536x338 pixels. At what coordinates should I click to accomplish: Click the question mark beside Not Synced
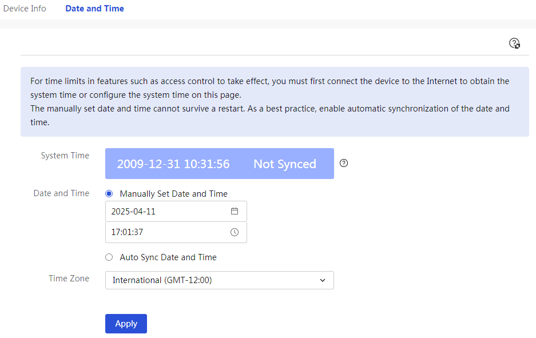(x=344, y=163)
